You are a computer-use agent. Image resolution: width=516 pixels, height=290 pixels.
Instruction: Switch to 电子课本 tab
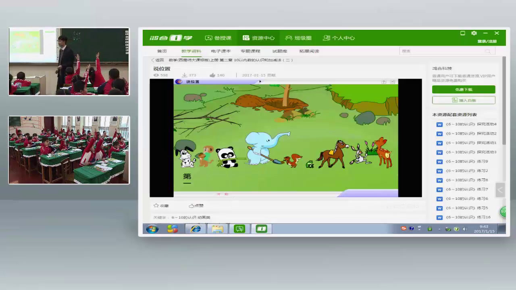(221, 51)
